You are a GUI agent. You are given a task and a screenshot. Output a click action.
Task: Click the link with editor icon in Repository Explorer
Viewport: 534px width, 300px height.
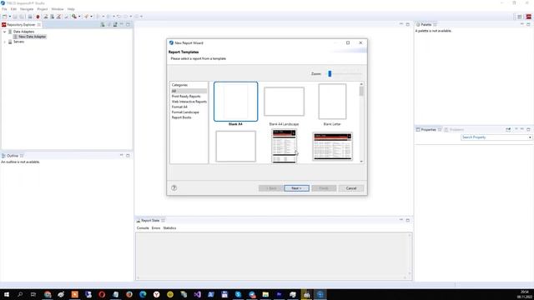coord(115,24)
